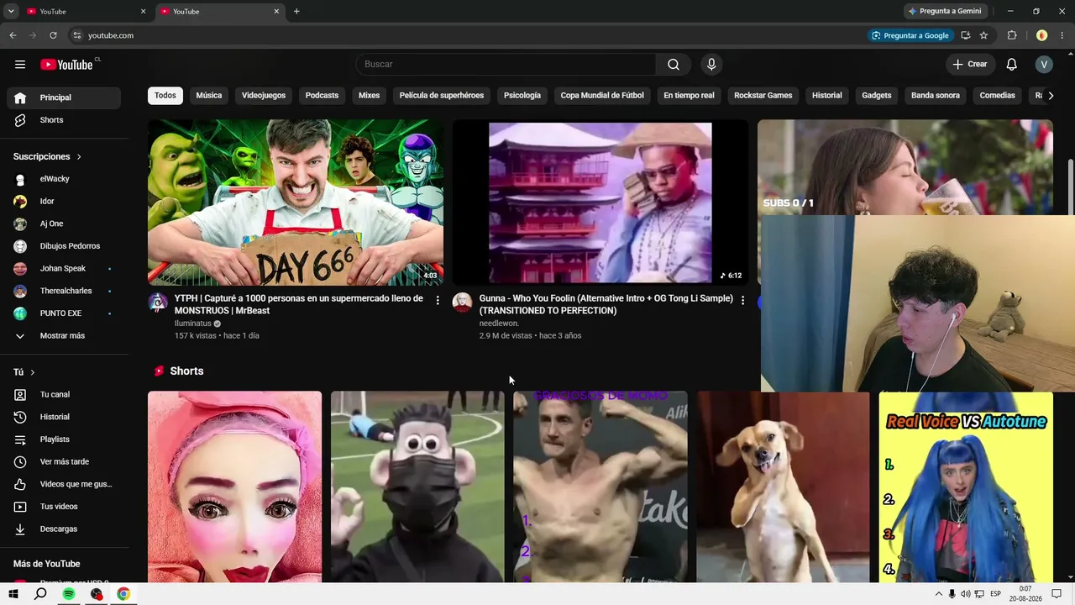Open Videos que me gustan
The height and width of the screenshot is (605, 1075).
[x=64, y=484]
